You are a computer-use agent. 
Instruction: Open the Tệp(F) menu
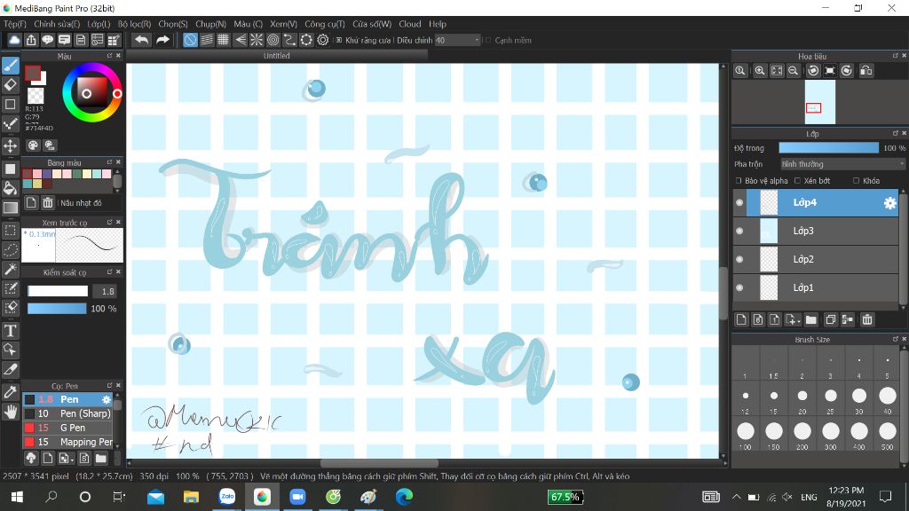15,24
